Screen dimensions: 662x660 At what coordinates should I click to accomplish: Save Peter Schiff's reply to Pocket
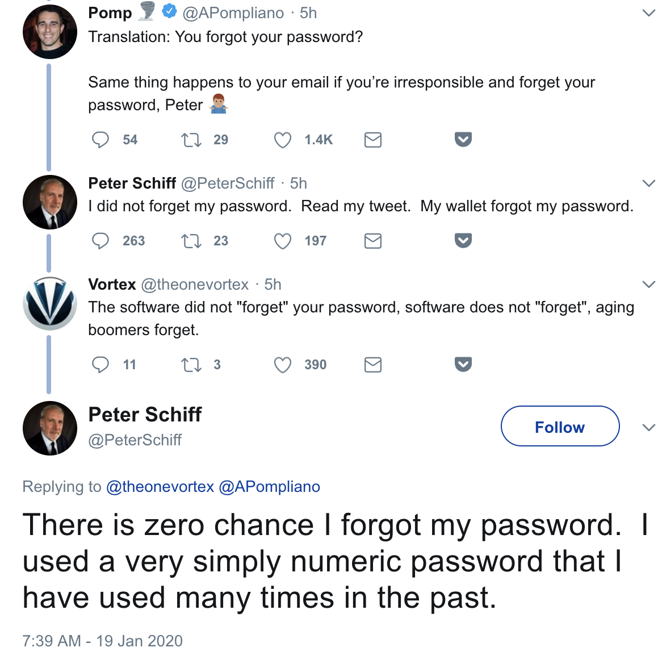coord(462,241)
